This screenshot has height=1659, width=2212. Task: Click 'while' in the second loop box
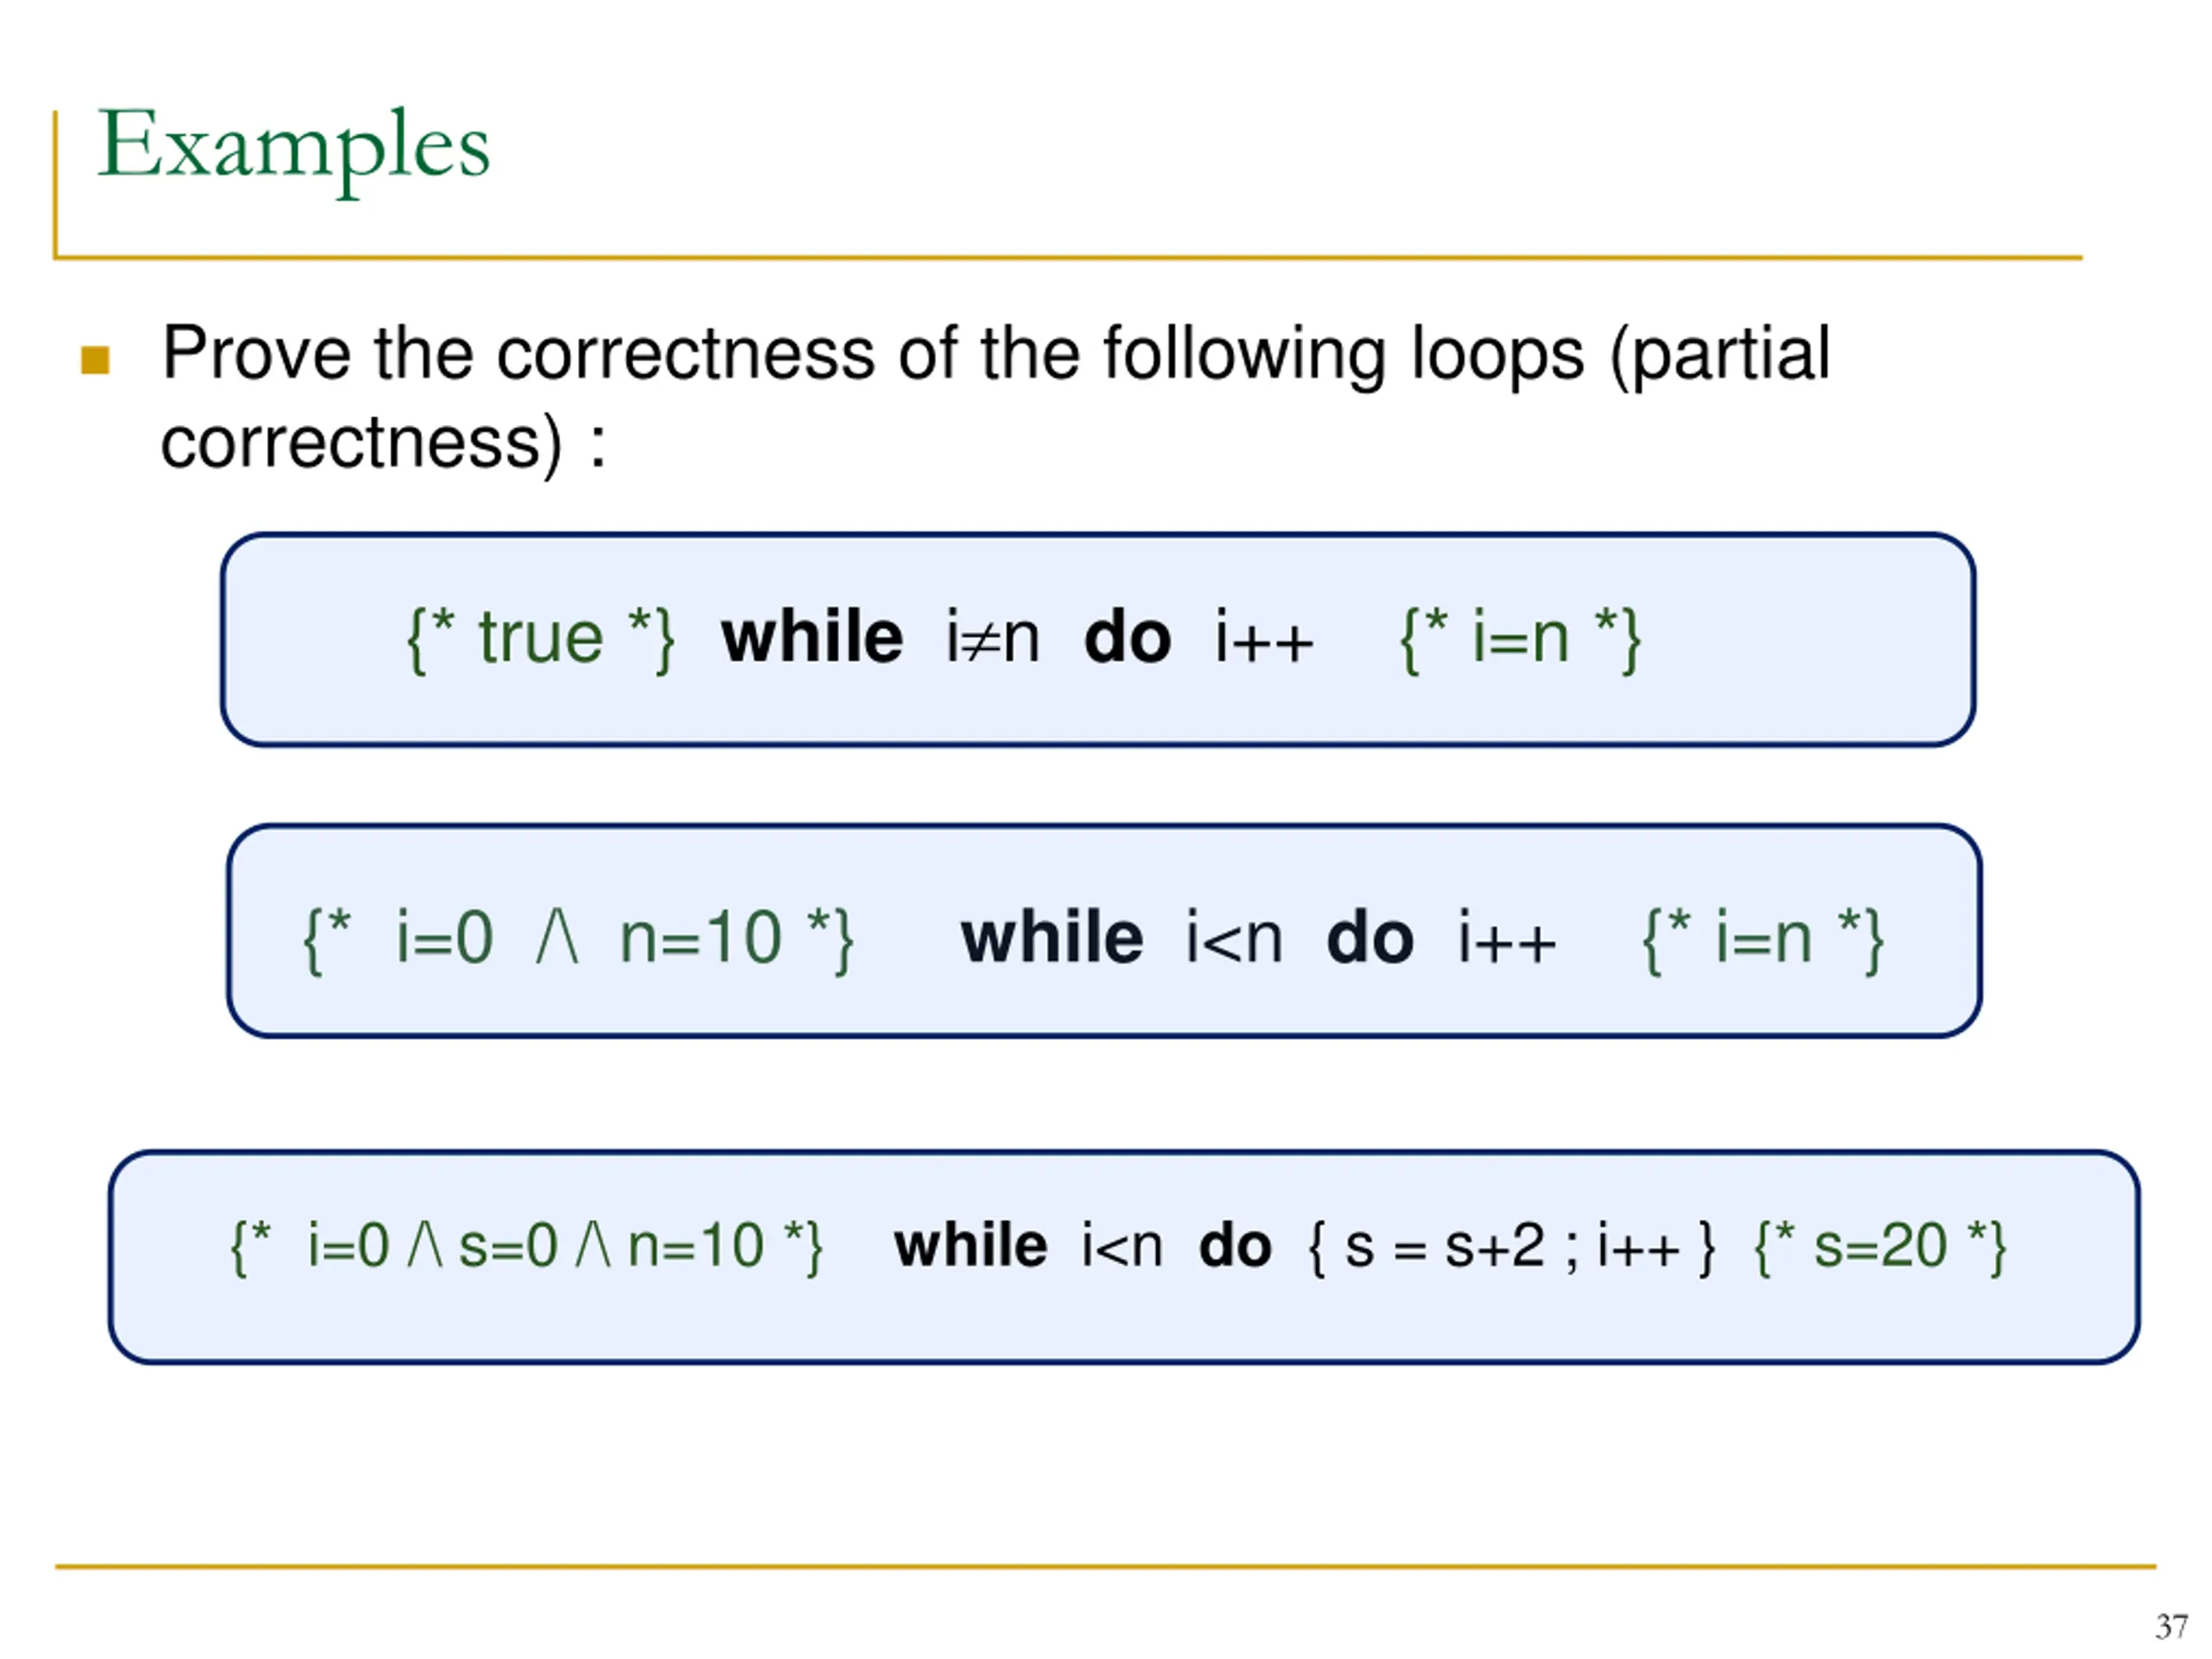(x=1051, y=938)
